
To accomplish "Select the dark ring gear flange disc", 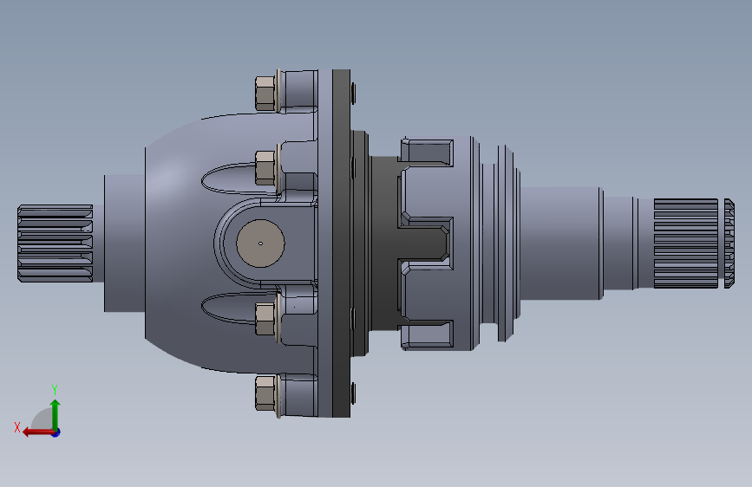I will pos(341,243).
